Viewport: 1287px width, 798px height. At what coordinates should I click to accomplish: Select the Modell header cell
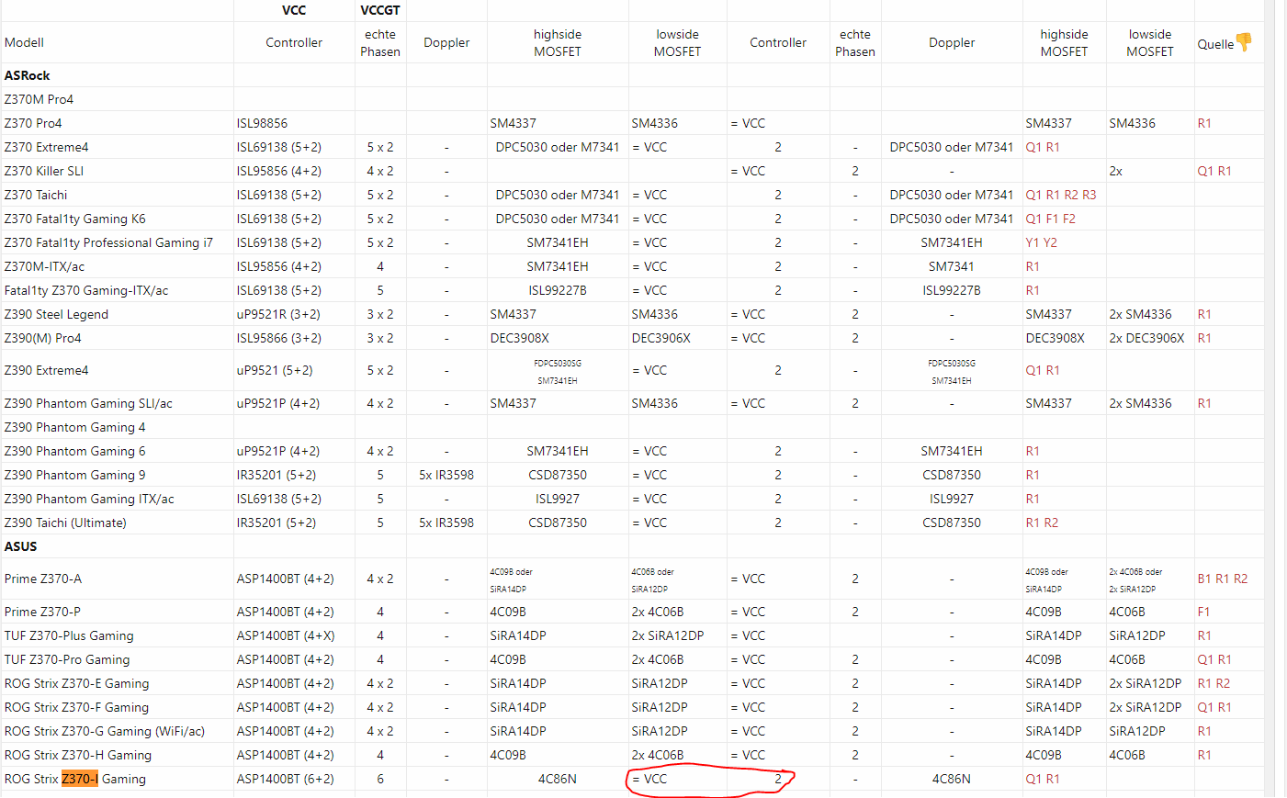tap(117, 42)
